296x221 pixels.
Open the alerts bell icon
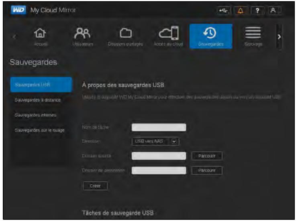[240, 10]
